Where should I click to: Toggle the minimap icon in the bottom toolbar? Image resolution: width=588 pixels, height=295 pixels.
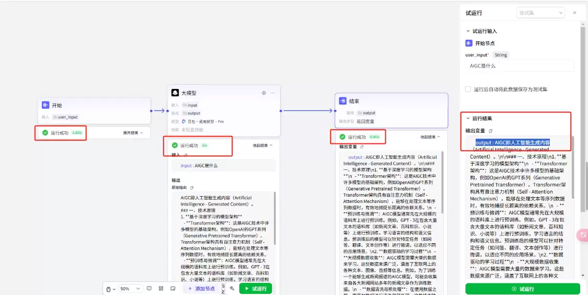pos(173,289)
